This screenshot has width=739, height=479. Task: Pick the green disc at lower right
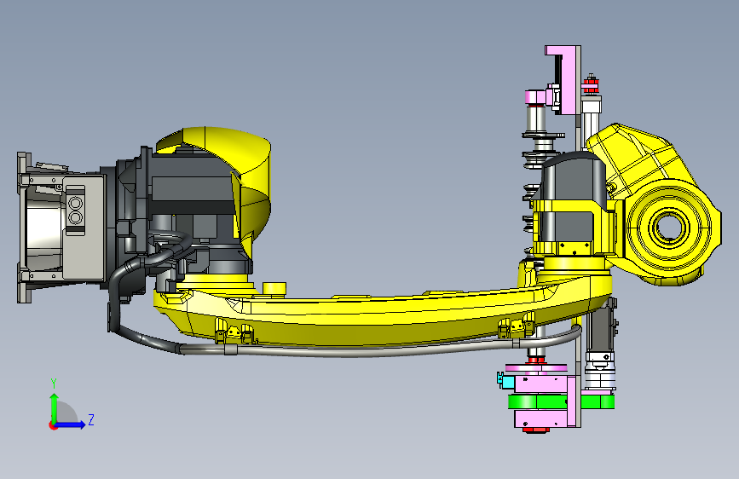(x=561, y=401)
